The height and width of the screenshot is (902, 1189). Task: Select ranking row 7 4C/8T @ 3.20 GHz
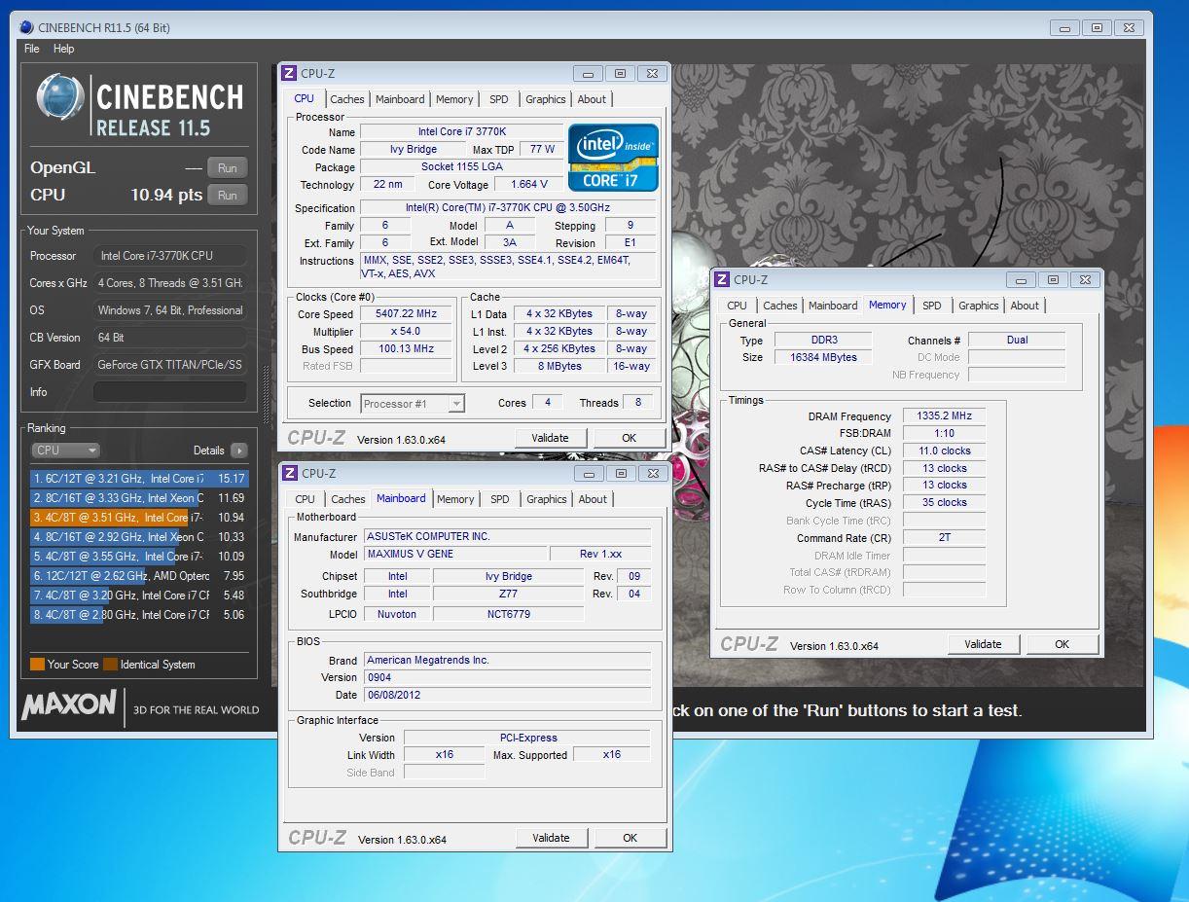(x=138, y=595)
